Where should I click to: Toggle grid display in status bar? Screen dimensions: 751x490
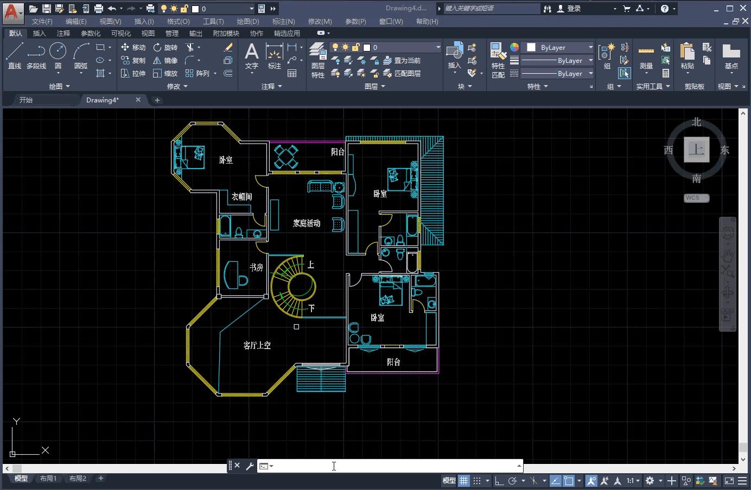pyautogui.click(x=464, y=480)
